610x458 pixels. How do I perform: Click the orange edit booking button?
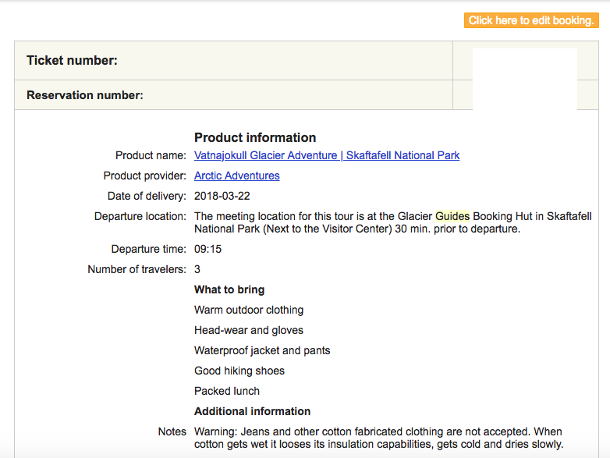(x=531, y=20)
